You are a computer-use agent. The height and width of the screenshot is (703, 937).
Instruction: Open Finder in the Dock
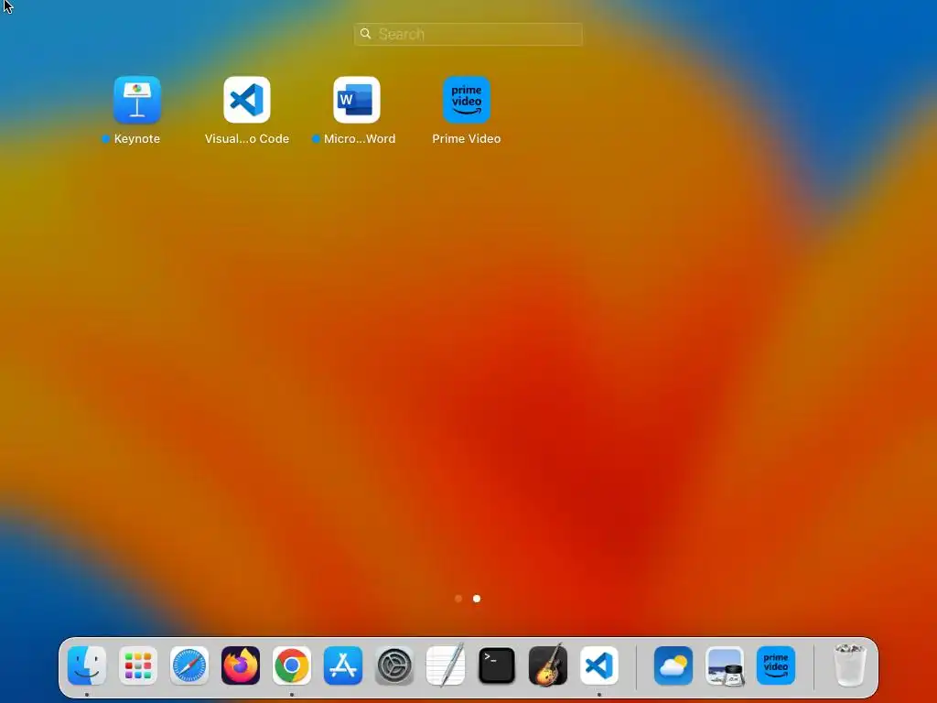coord(87,665)
